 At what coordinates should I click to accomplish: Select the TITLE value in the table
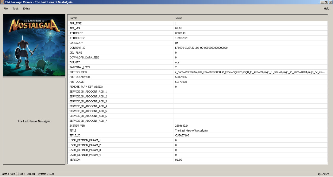point(191,130)
